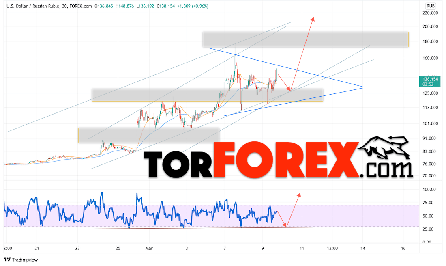The image size is (446, 266).
Task: Select the low value L136.192
Action: pyautogui.click(x=145, y=6)
